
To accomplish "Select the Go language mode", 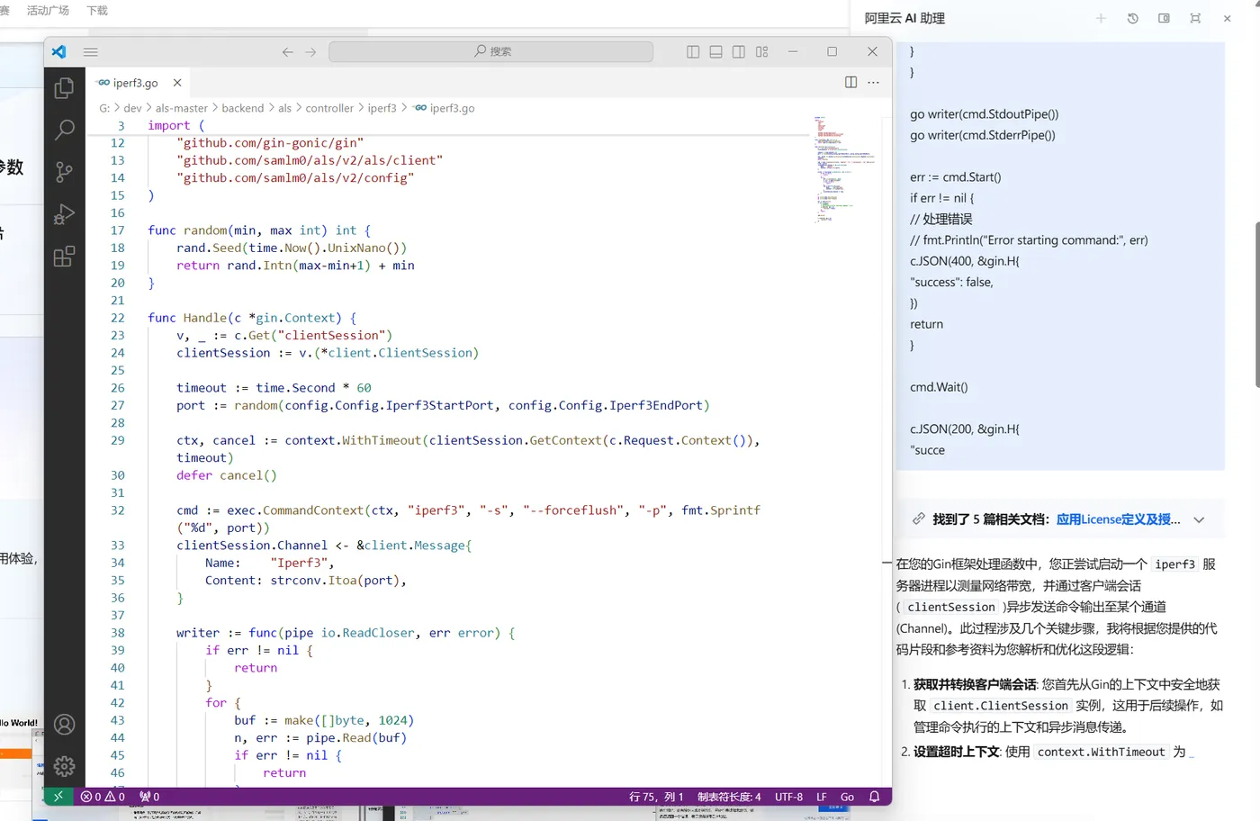I will pyautogui.click(x=847, y=797).
